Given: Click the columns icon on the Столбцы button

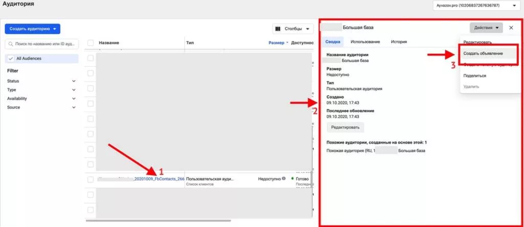Looking at the screenshot, I should pyautogui.click(x=278, y=29).
